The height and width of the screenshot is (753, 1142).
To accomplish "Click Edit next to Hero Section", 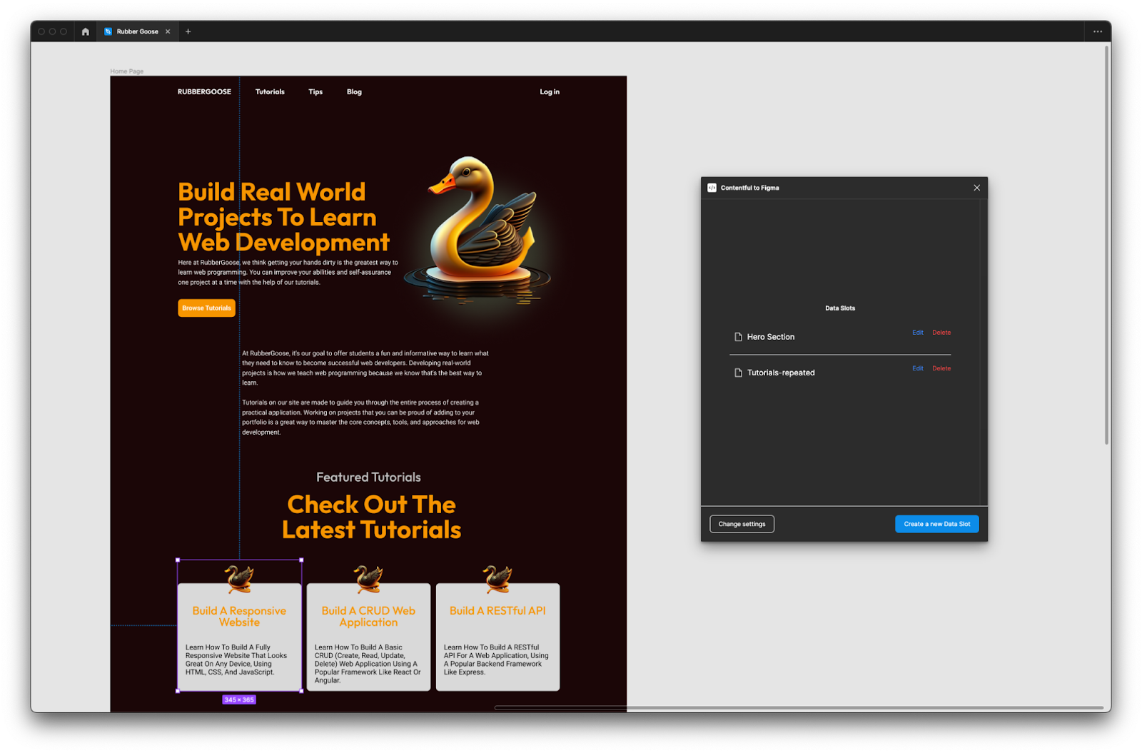I will 917,332.
